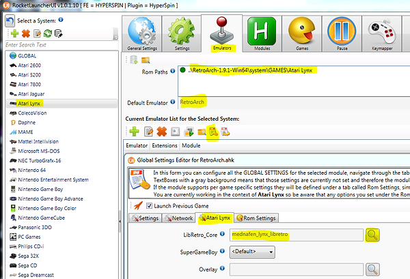Refresh the systems list using the green arrows icon
410x279 pixels.
coord(48,33)
